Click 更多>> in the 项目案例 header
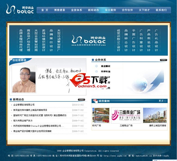Screen dimensions: 177x161 tap(163, 101)
